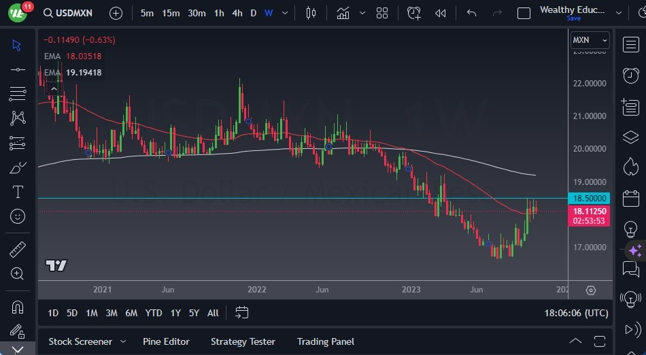Switch to the 4h timeframe

[x=237, y=13]
